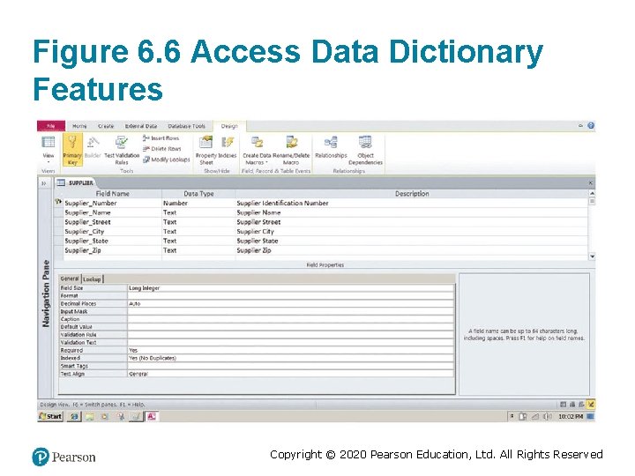635x476 pixels.
Task: Open Number data type for Supplier_Number
Action: (198, 204)
